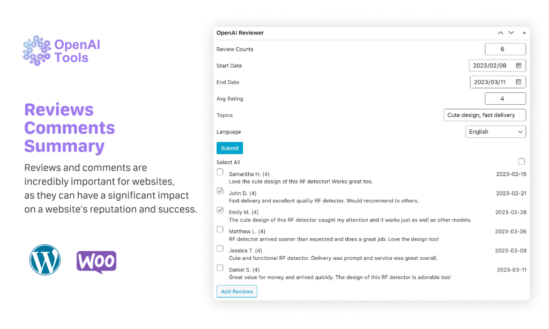This screenshot has height=329, width=549.
Task: Click the up arrow on OpenAI Reviewer header
Action: click(x=500, y=32)
